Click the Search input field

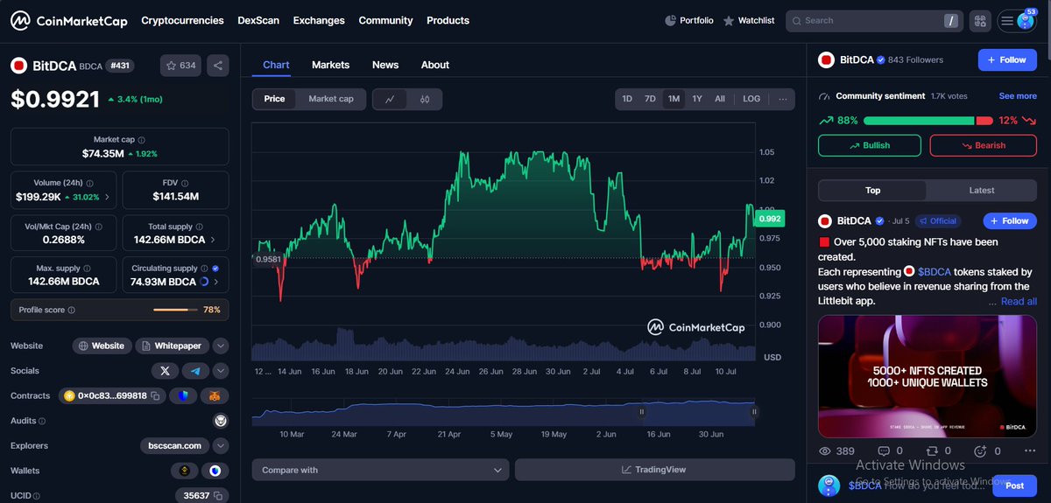coord(873,20)
